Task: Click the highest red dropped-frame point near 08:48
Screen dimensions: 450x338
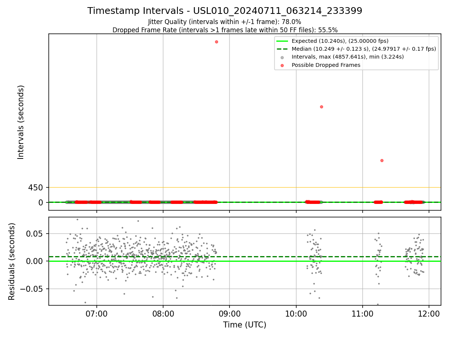Action: [x=216, y=42]
